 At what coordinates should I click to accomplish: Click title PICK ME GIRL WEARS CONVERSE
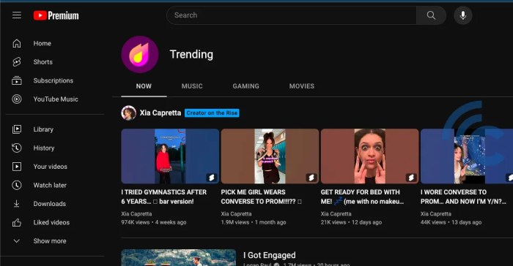click(261, 197)
